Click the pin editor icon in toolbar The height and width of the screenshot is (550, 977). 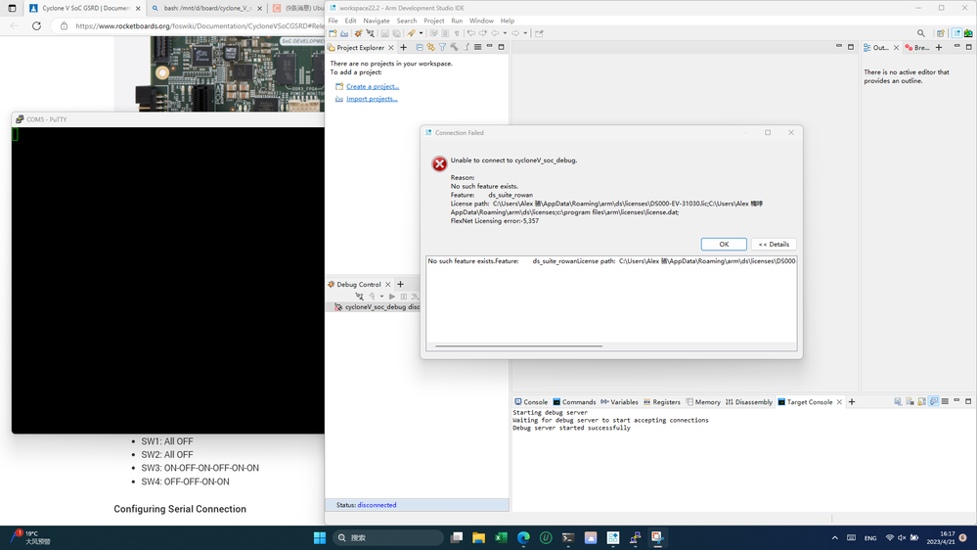tap(539, 33)
